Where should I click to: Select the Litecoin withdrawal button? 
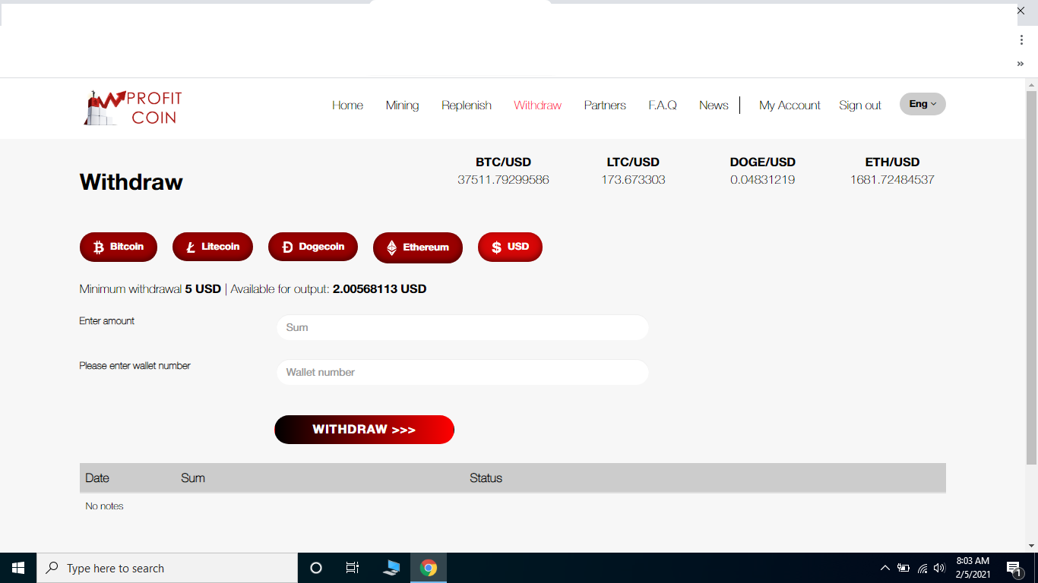pyautogui.click(x=213, y=247)
